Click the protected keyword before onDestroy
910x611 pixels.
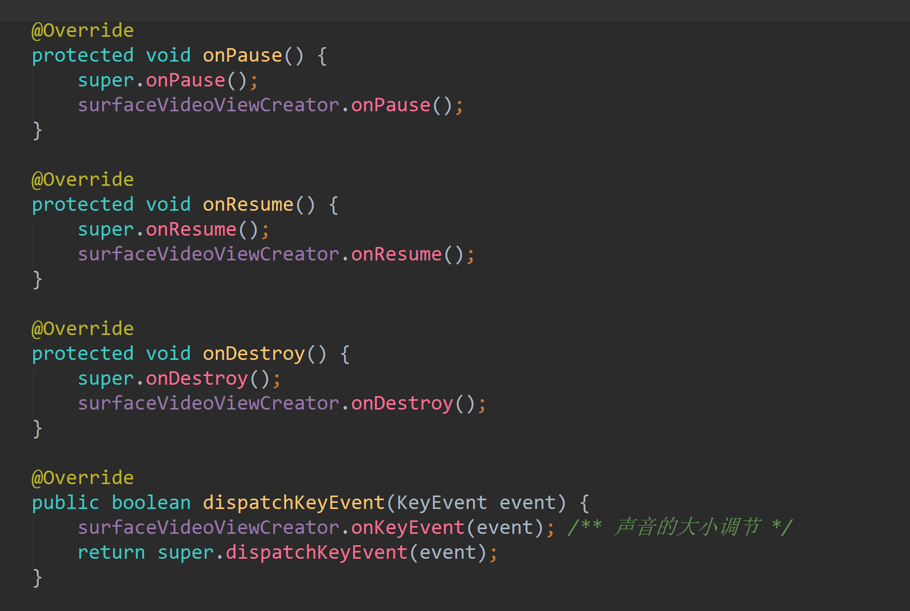(82, 354)
